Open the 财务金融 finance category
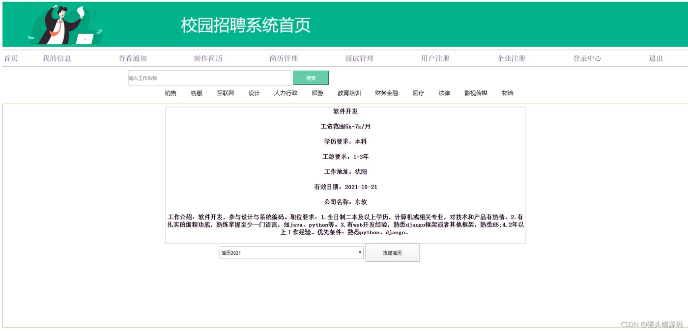This screenshot has width=688, height=331. pos(386,93)
